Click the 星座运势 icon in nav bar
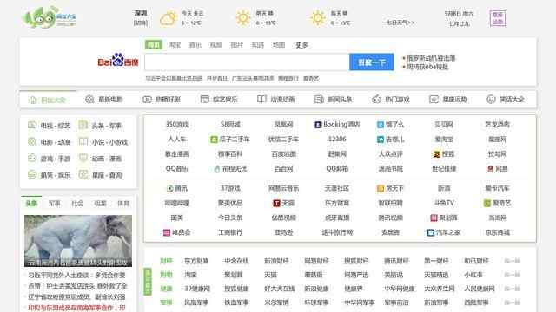The image size is (556, 312). click(434, 100)
